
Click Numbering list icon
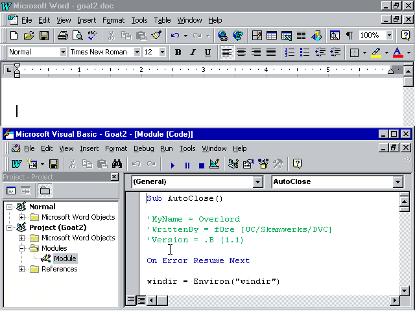(290, 52)
